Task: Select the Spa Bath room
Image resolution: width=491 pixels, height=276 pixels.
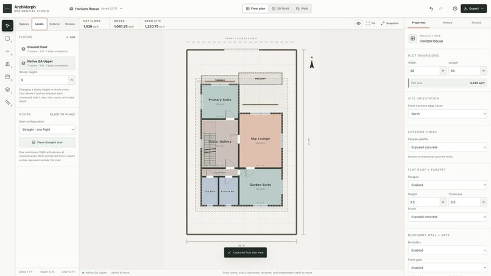Action: (x=210, y=191)
